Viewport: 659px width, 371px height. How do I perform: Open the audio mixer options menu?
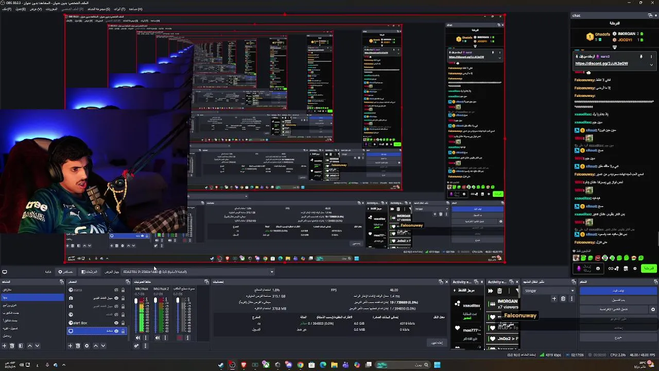coord(145,346)
